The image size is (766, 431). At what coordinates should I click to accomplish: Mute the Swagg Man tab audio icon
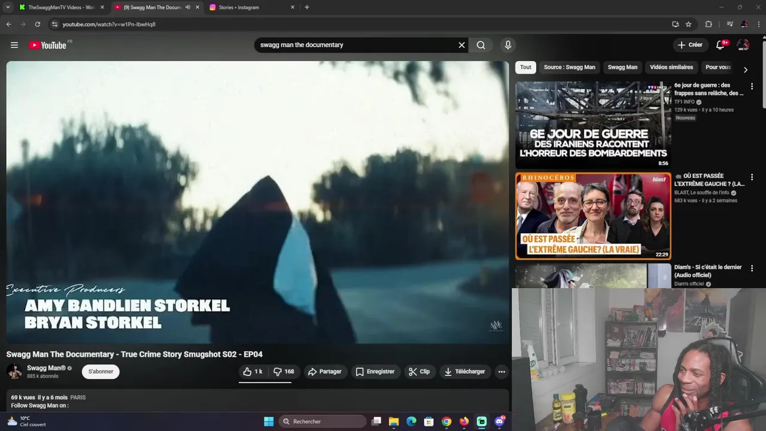tap(188, 7)
